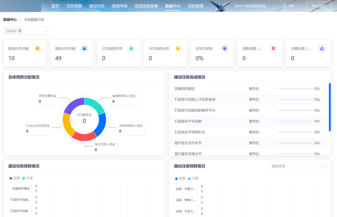Screen dimensions: 337x217
Task: Click the 细化任务总数 document icon
Action: point(84,49)
